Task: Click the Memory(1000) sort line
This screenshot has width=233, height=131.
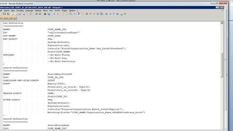Action: pyautogui.click(x=57, y=84)
